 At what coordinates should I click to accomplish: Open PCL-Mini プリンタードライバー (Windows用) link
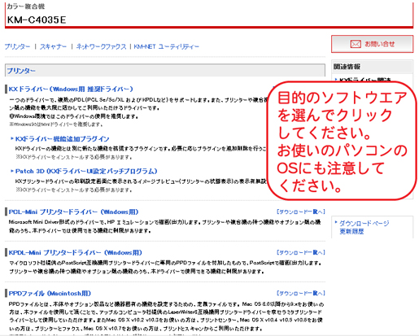click(x=73, y=212)
